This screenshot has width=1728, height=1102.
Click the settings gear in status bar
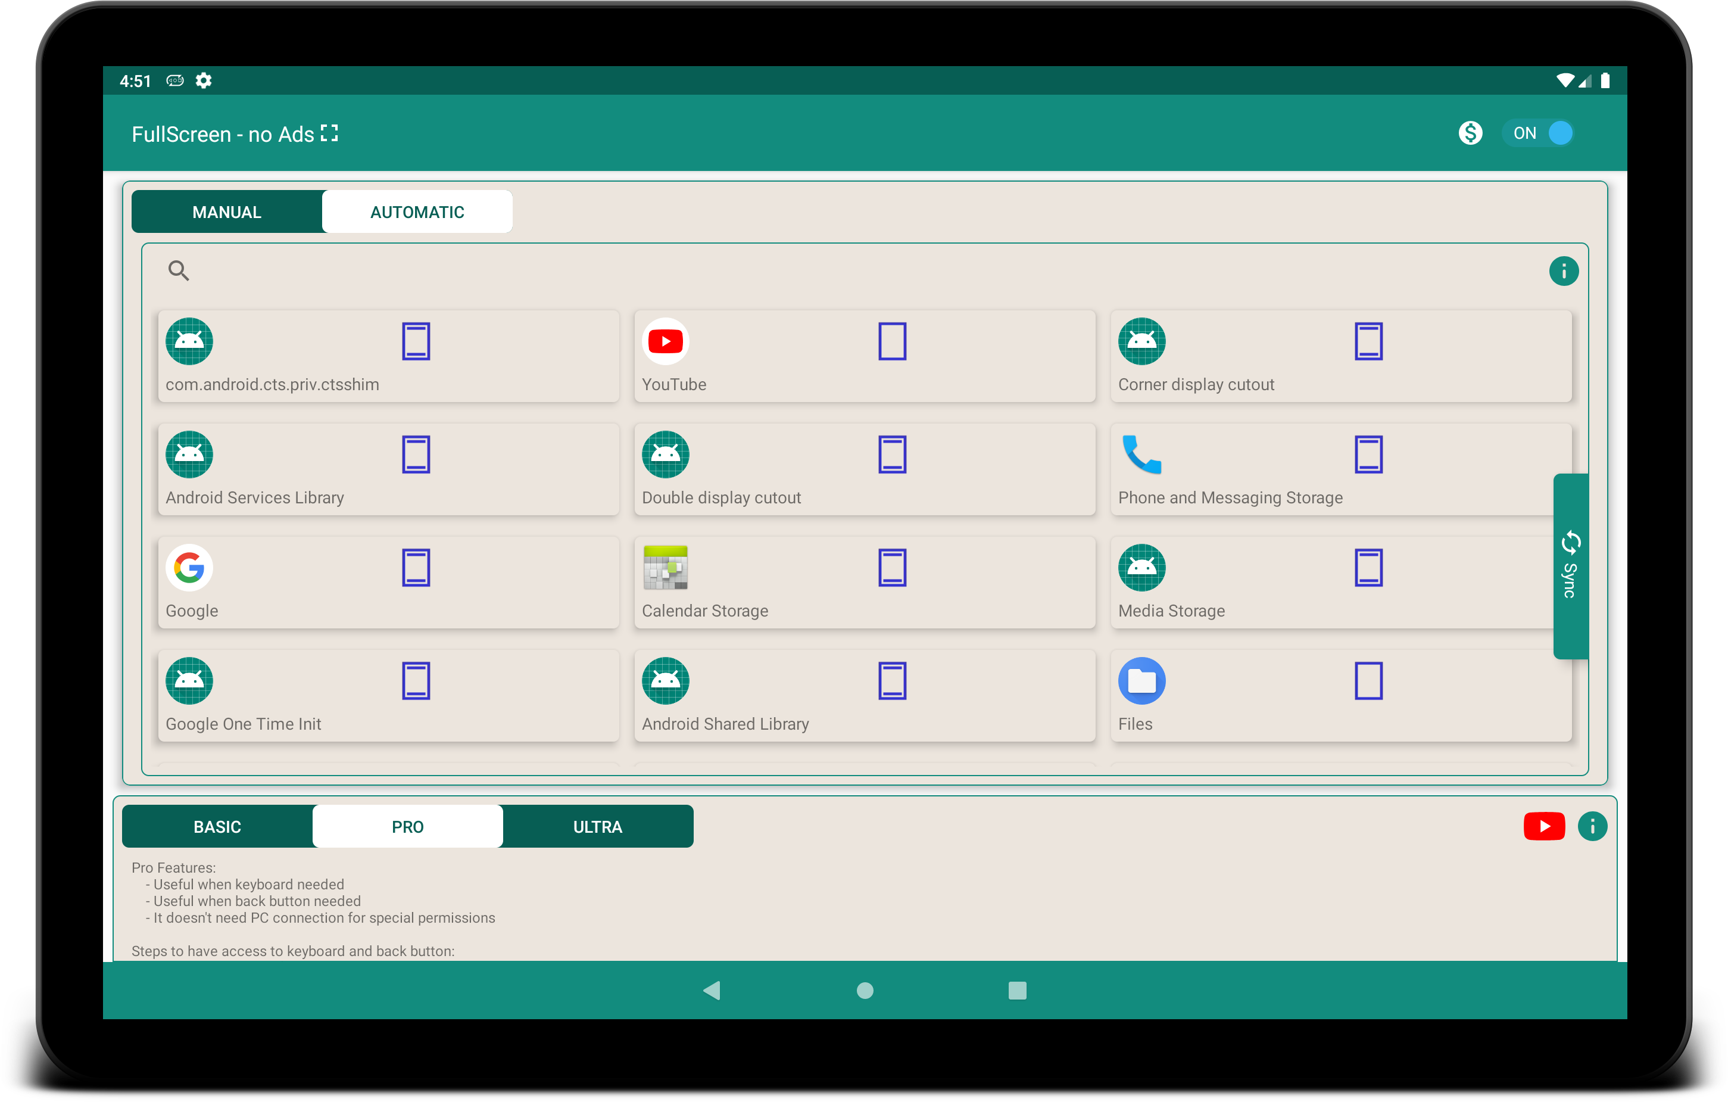tap(204, 80)
